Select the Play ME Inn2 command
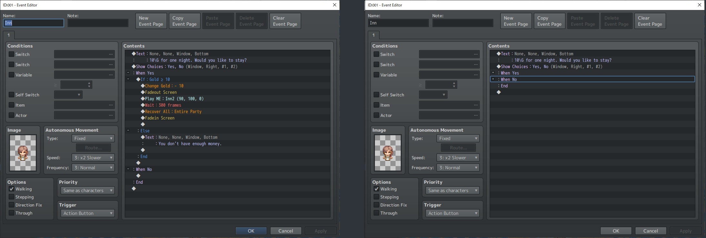 click(x=228, y=99)
